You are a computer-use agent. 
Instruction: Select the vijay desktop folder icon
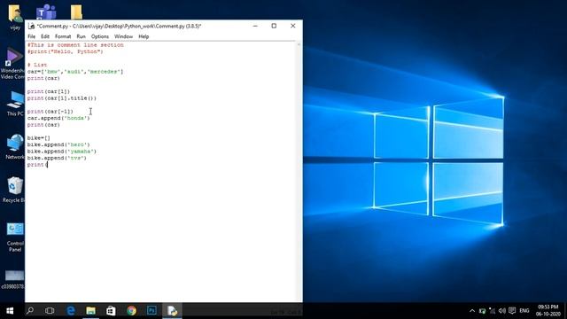pyautogui.click(x=15, y=17)
